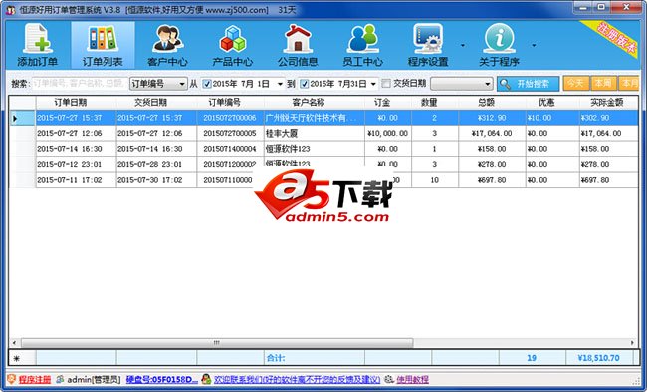647x392 pixels.
Task: Click the 实际金额 column header
Action: click(608, 102)
